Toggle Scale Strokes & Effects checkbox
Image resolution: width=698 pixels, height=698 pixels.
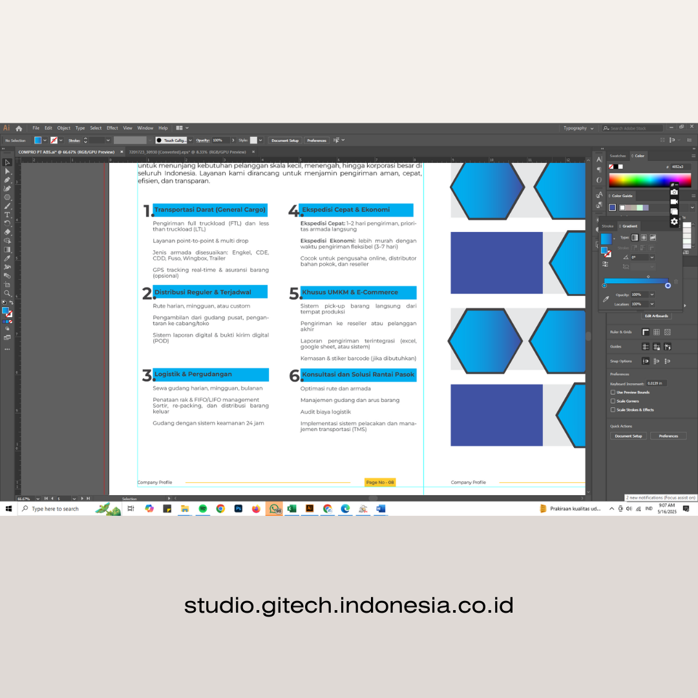[613, 410]
